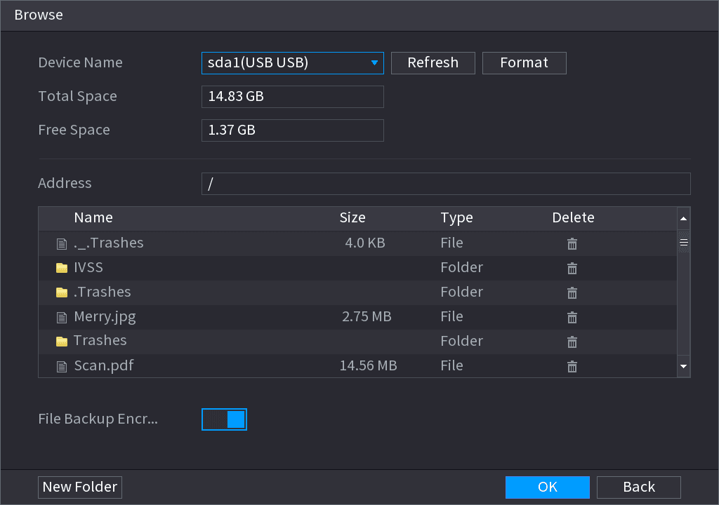The width and height of the screenshot is (719, 505).
Task: Confirm with the OK button
Action: pyautogui.click(x=548, y=487)
